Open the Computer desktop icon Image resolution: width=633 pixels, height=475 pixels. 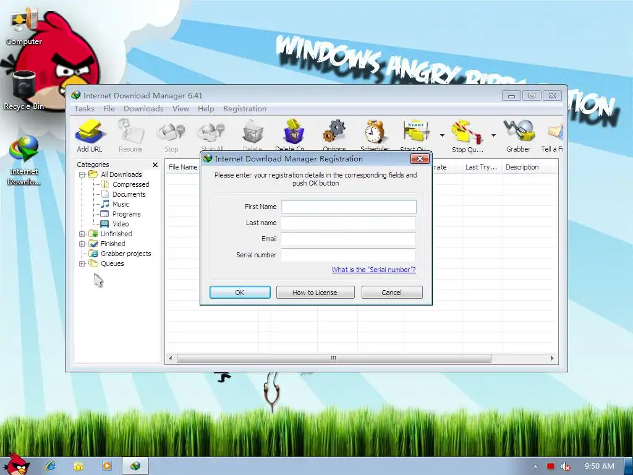click(24, 27)
